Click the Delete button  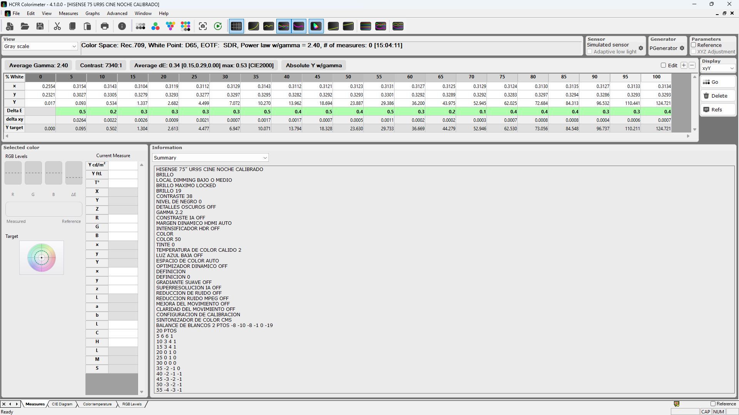(x=718, y=96)
